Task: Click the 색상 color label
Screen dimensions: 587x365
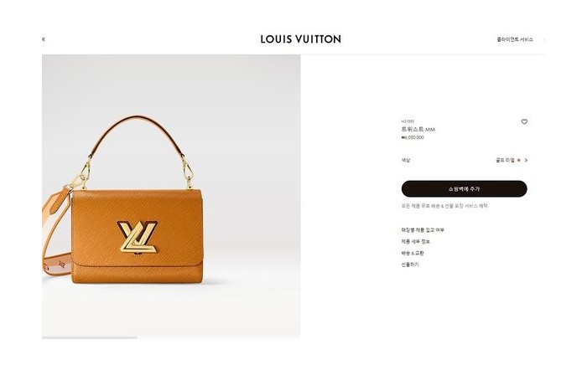Action: click(x=406, y=160)
